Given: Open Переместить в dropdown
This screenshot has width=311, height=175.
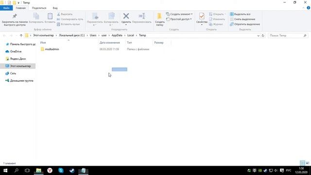Looking at the screenshot, I should point(95,23).
